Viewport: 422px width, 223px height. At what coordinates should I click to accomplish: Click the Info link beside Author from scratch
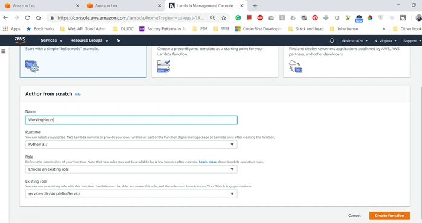[78, 95]
